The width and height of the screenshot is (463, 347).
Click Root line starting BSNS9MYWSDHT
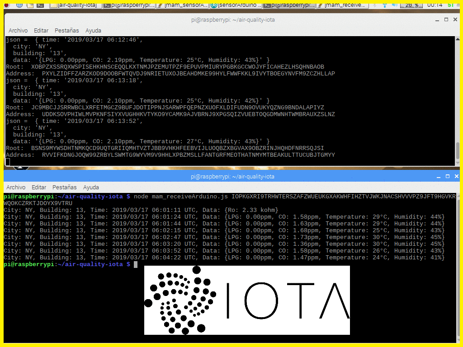[x=165, y=148]
